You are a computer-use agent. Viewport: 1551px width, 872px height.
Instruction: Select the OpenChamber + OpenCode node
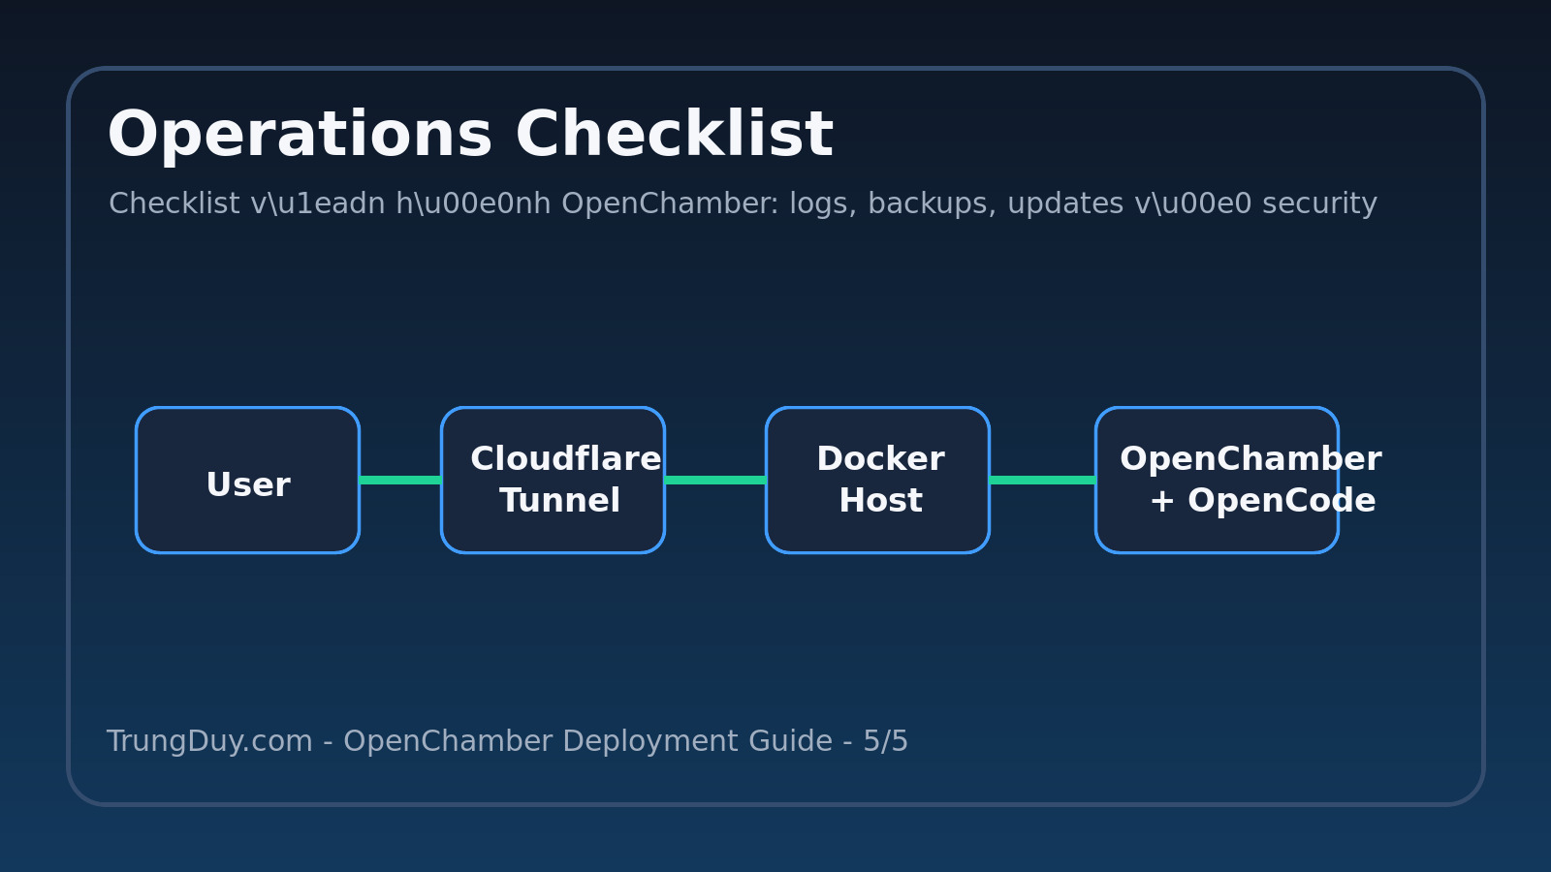click(1217, 481)
